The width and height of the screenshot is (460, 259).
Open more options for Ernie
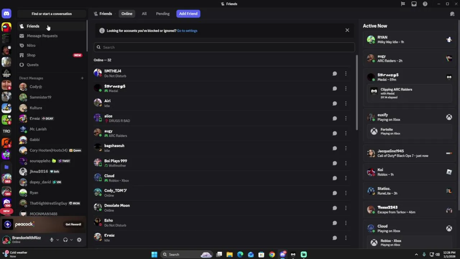coord(346,238)
